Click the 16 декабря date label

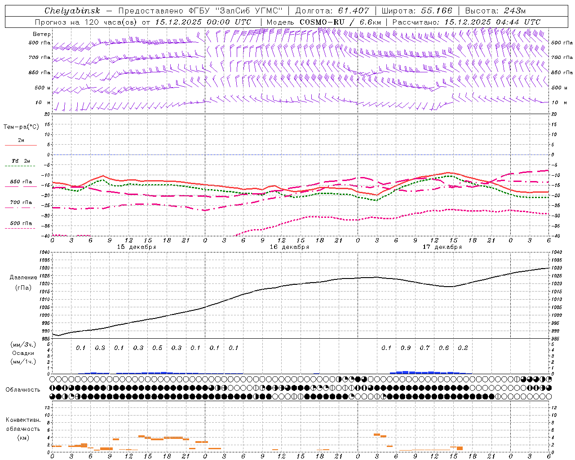click(289, 247)
